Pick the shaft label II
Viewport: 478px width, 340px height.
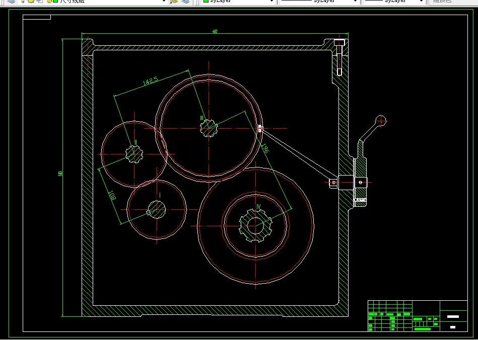click(x=135, y=142)
